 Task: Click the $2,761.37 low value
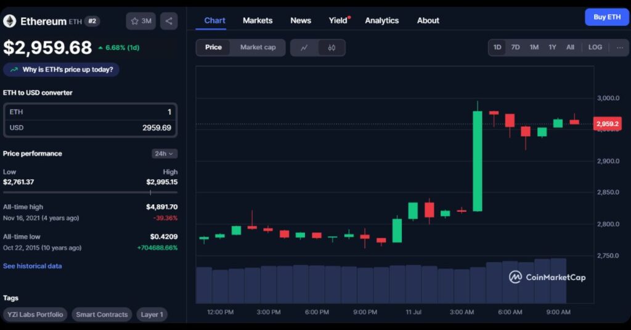click(18, 182)
